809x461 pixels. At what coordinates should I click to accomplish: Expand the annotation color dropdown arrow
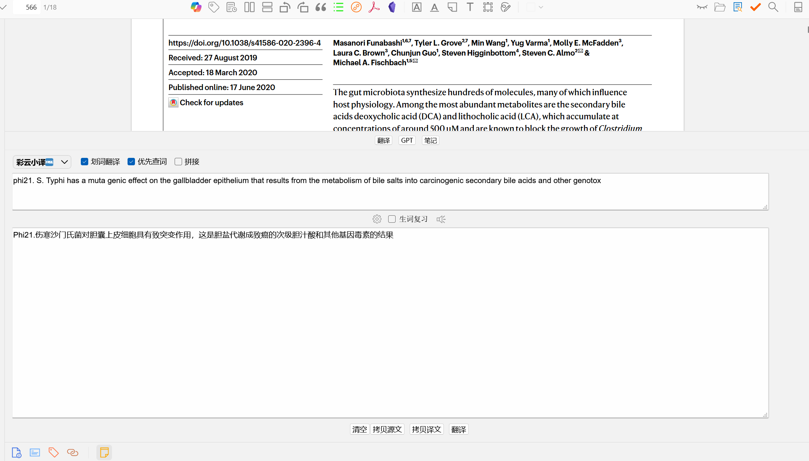click(x=541, y=7)
